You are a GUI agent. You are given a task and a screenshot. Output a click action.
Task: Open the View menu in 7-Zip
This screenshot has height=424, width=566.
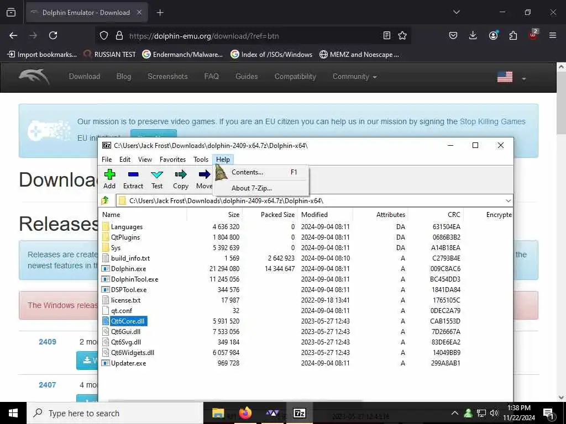pos(145,160)
